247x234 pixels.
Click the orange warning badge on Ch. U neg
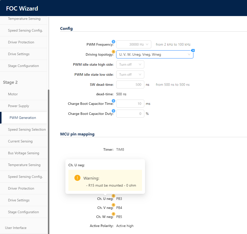(x=113, y=196)
